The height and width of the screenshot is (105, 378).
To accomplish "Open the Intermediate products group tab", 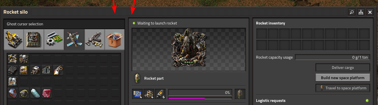I will 54,40.
